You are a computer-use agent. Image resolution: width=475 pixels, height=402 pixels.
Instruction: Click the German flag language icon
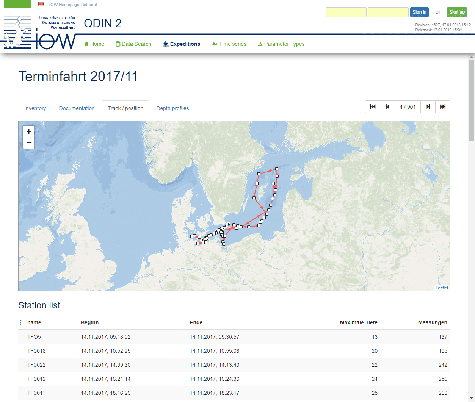[41, 4]
